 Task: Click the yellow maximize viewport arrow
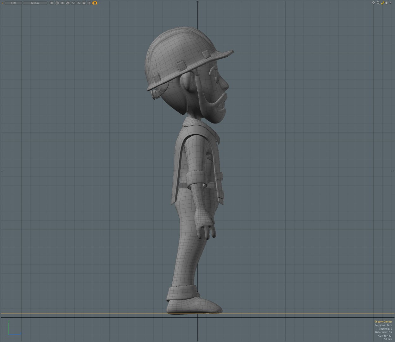tap(383, 3)
